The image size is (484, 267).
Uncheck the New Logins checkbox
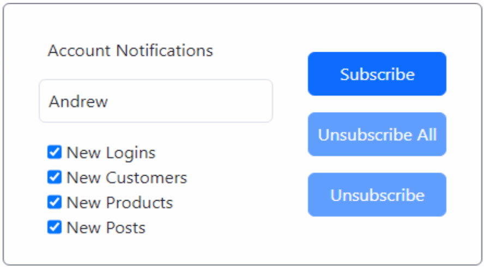pyautogui.click(x=55, y=152)
